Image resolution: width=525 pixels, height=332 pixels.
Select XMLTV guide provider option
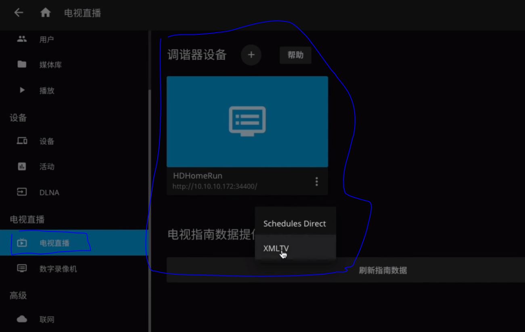coord(276,249)
